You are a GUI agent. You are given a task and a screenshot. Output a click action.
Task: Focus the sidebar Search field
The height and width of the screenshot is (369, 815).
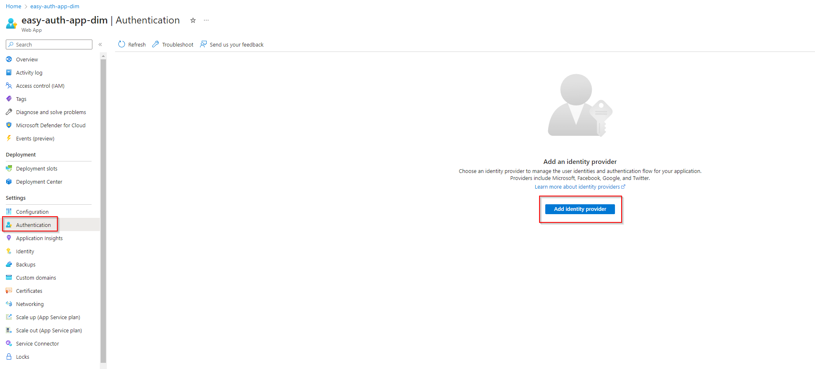click(x=49, y=44)
